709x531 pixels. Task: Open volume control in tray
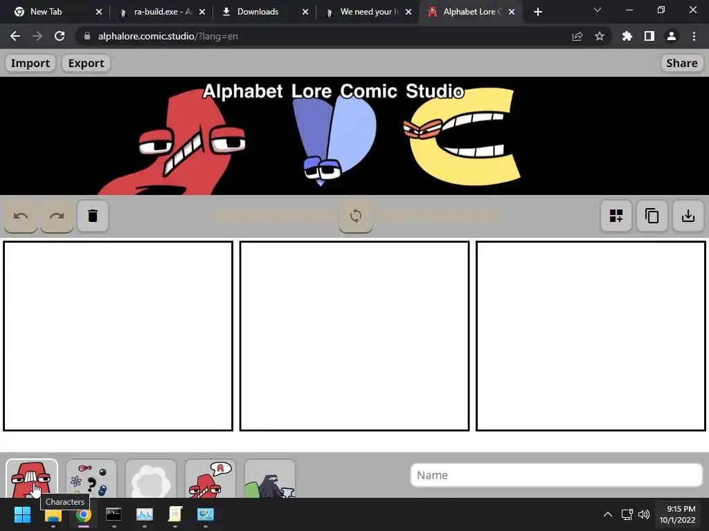point(643,514)
